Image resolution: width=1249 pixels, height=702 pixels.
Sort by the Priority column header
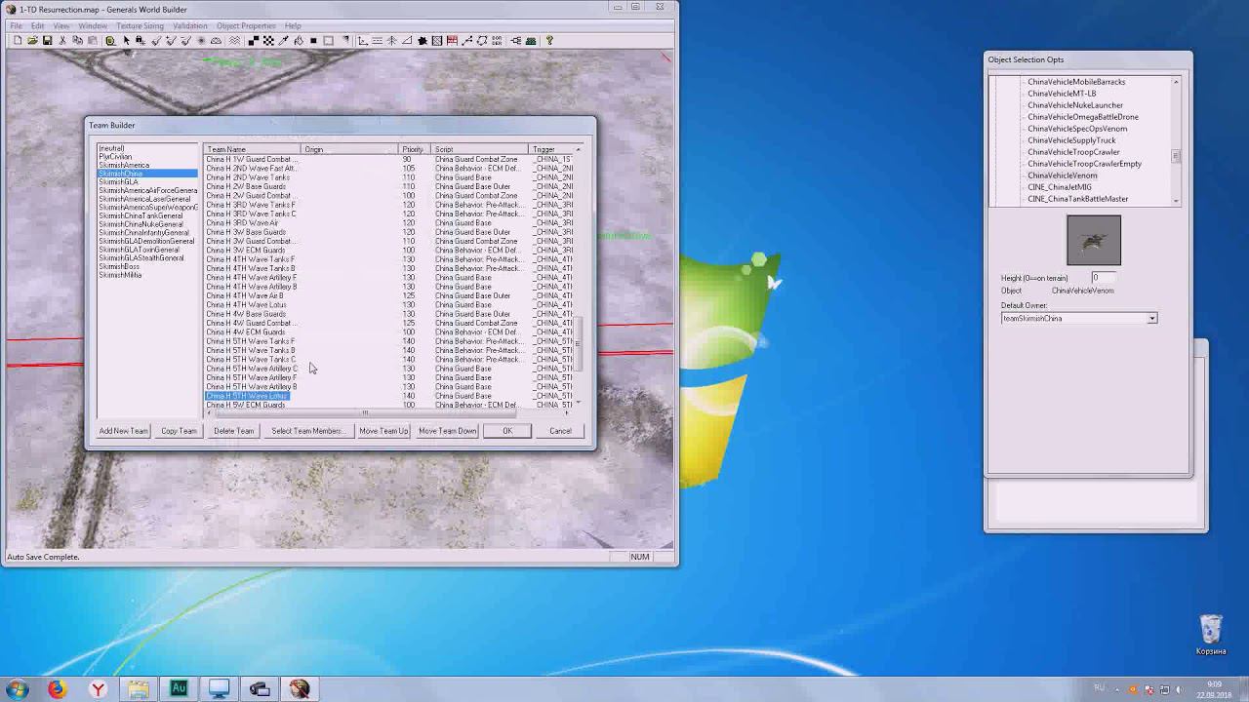pyautogui.click(x=416, y=149)
